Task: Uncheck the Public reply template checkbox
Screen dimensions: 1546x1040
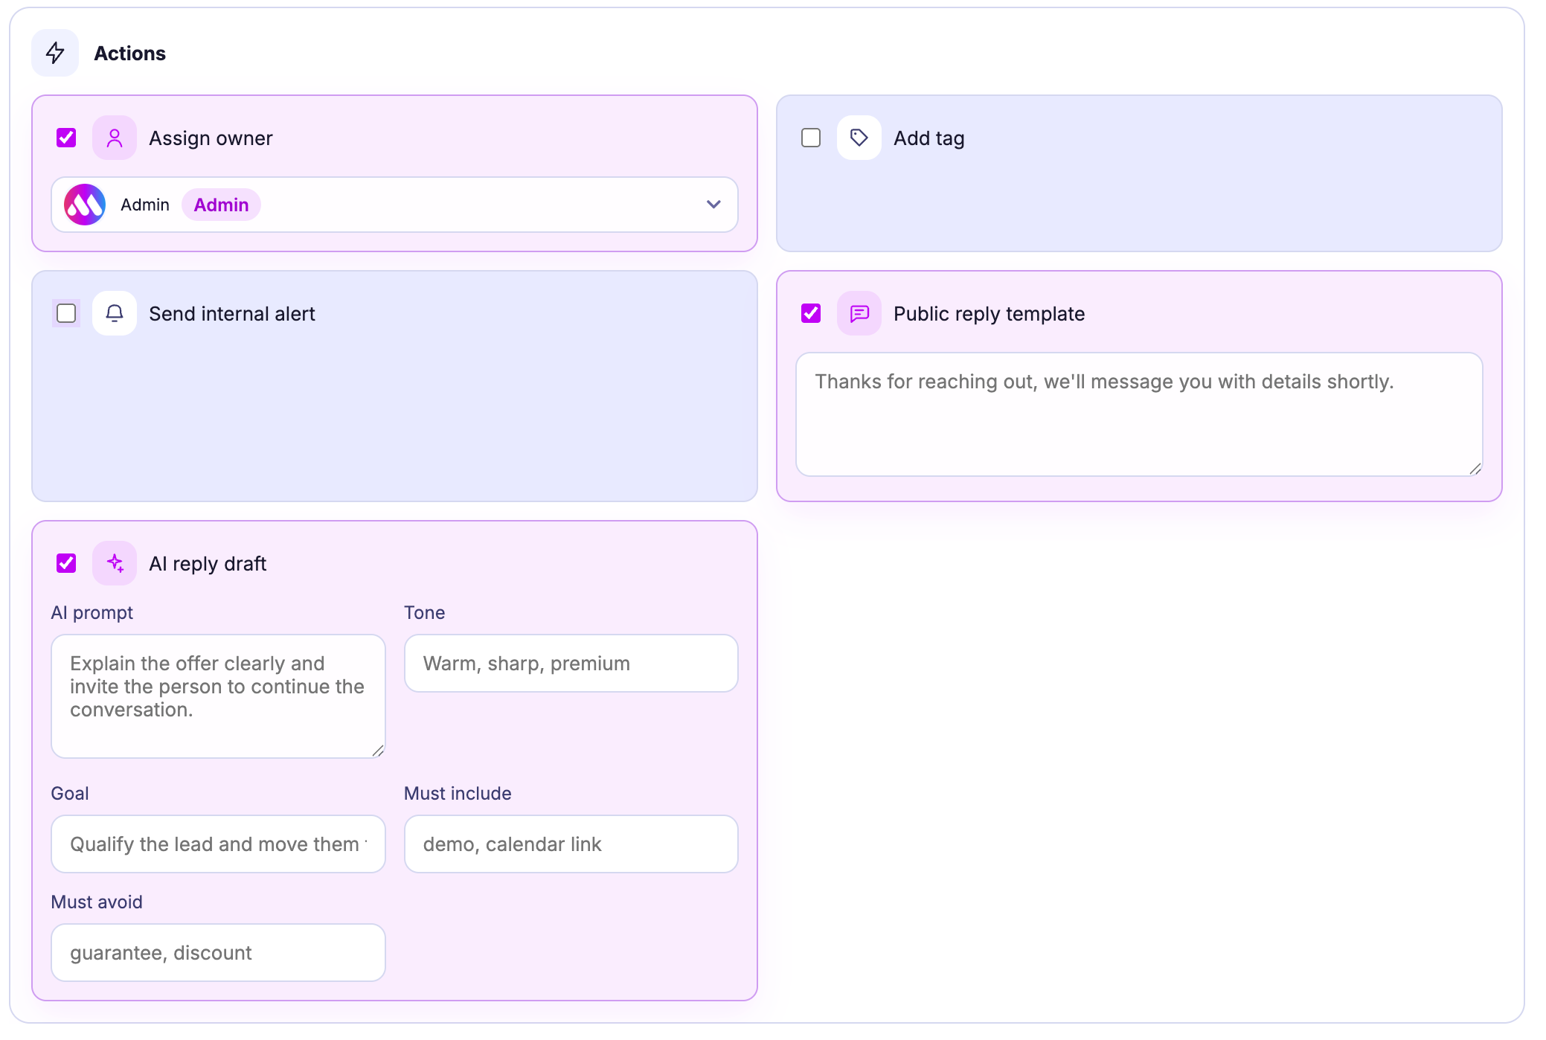Action: pyautogui.click(x=811, y=313)
